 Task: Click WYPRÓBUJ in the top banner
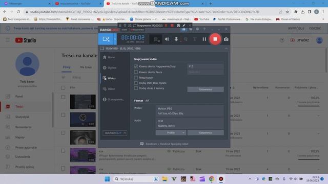(x=296, y=28)
